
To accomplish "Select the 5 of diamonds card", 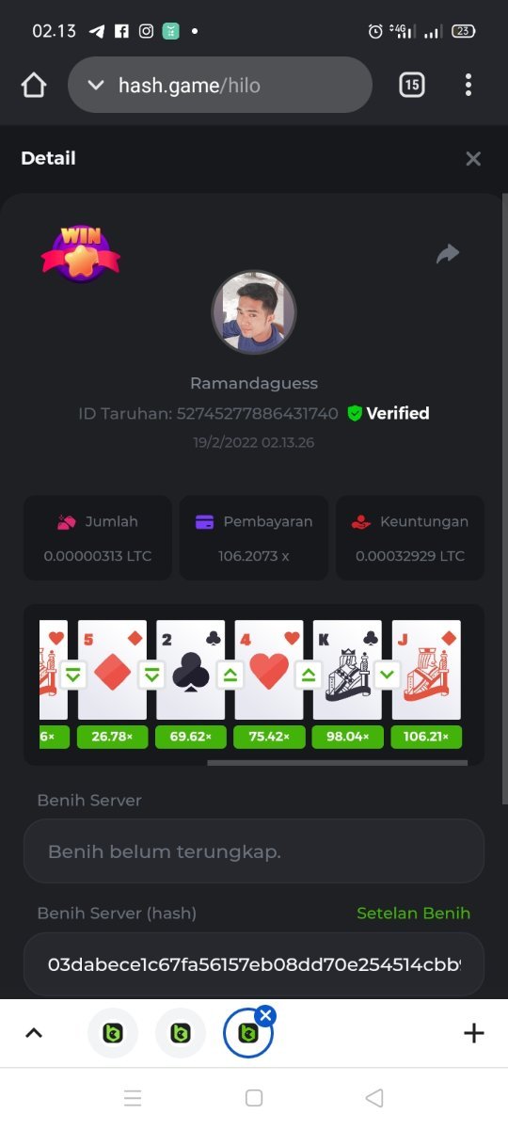I will tap(112, 671).
